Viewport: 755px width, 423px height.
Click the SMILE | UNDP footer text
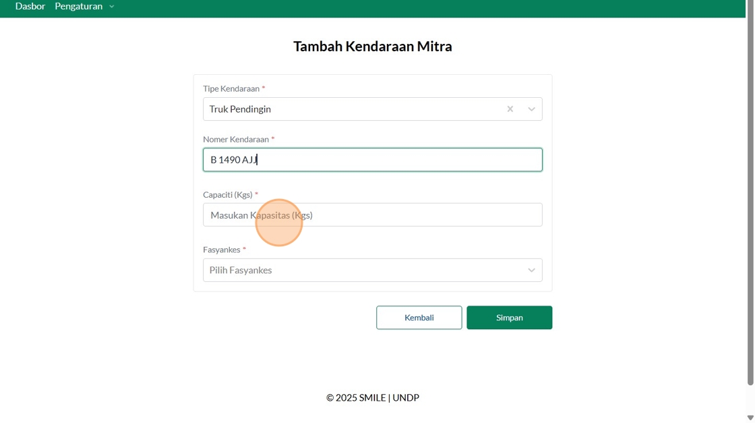point(373,398)
